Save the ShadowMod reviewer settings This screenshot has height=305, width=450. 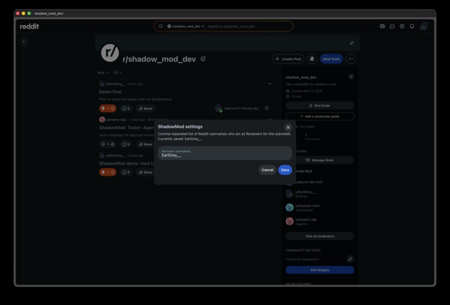coord(285,170)
